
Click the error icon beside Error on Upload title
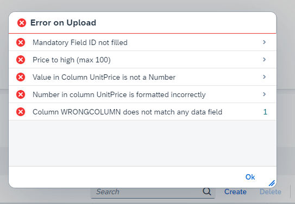click(x=22, y=23)
